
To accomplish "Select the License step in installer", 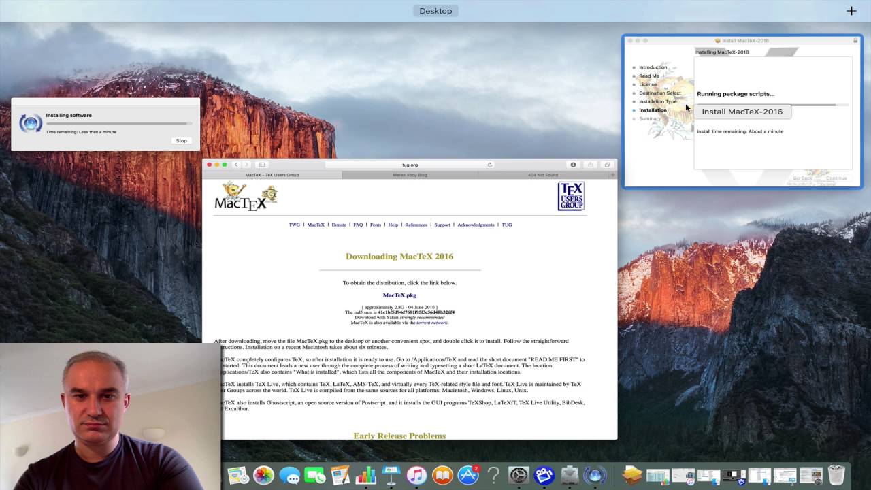I will click(648, 84).
